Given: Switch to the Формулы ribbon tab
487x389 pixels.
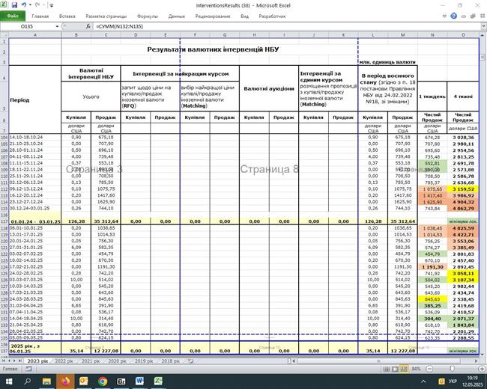Looking at the screenshot, I should (148, 16).
